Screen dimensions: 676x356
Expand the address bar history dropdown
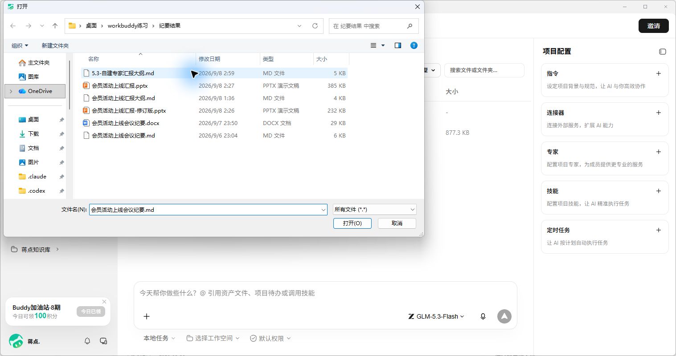pyautogui.click(x=299, y=26)
